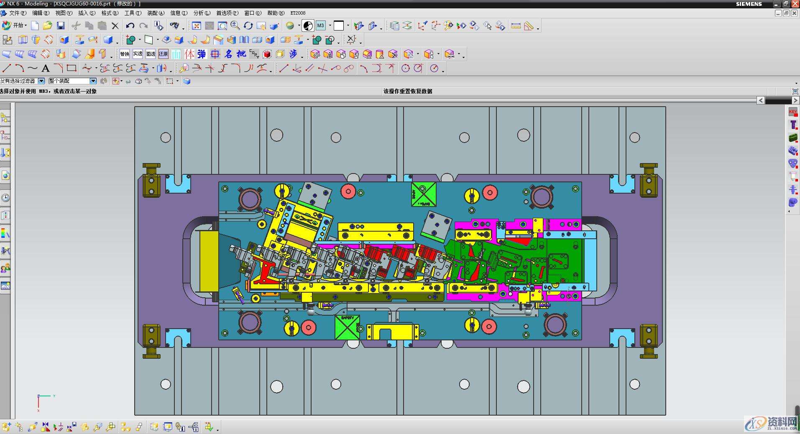The width and height of the screenshot is (800, 434).
Task: Click the Save floppy disk icon
Action: tap(61, 26)
